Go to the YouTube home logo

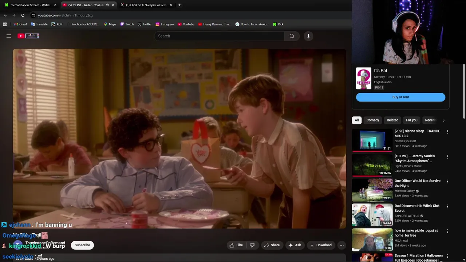28,36
